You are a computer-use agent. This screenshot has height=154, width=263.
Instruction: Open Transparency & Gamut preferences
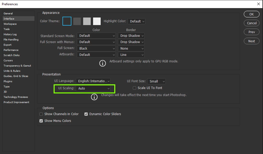pos(19,66)
